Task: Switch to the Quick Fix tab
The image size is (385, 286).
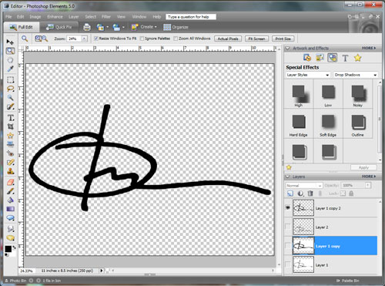Action: (x=59, y=27)
